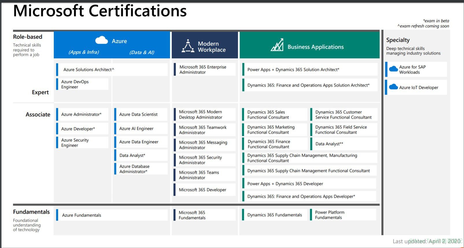The width and height of the screenshot is (464, 248).
Task: Click the Azure cloud icon in the header
Action: coord(101,40)
